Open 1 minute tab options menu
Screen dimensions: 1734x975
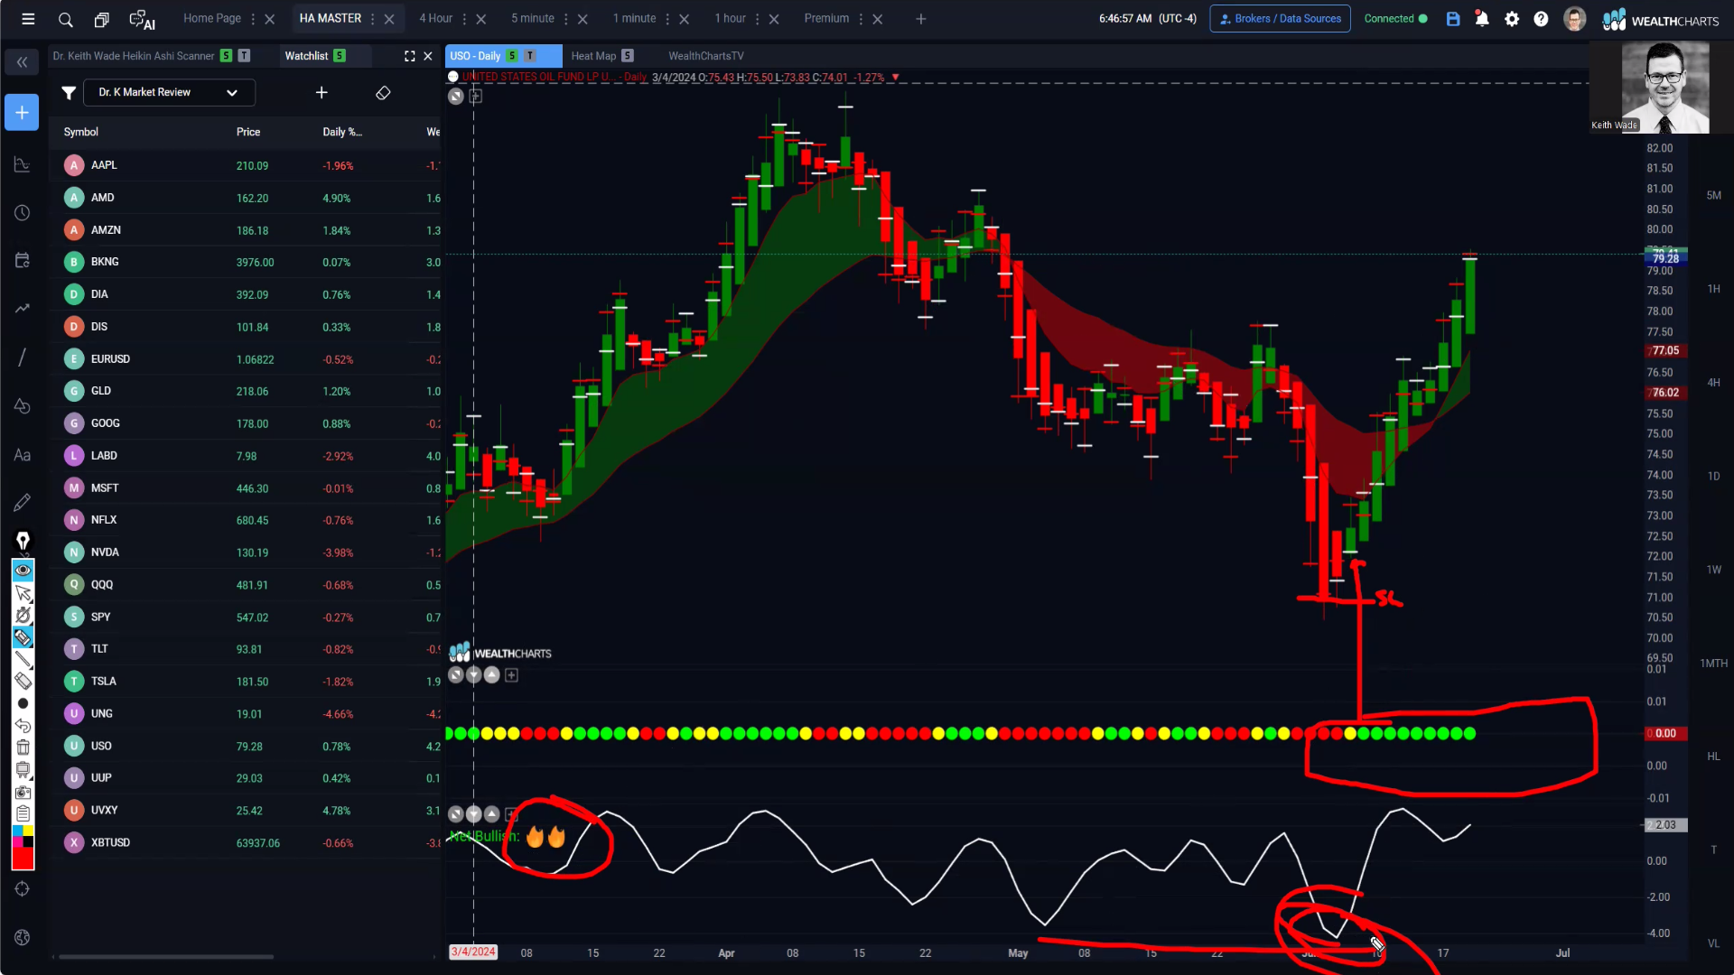pyautogui.click(x=668, y=19)
